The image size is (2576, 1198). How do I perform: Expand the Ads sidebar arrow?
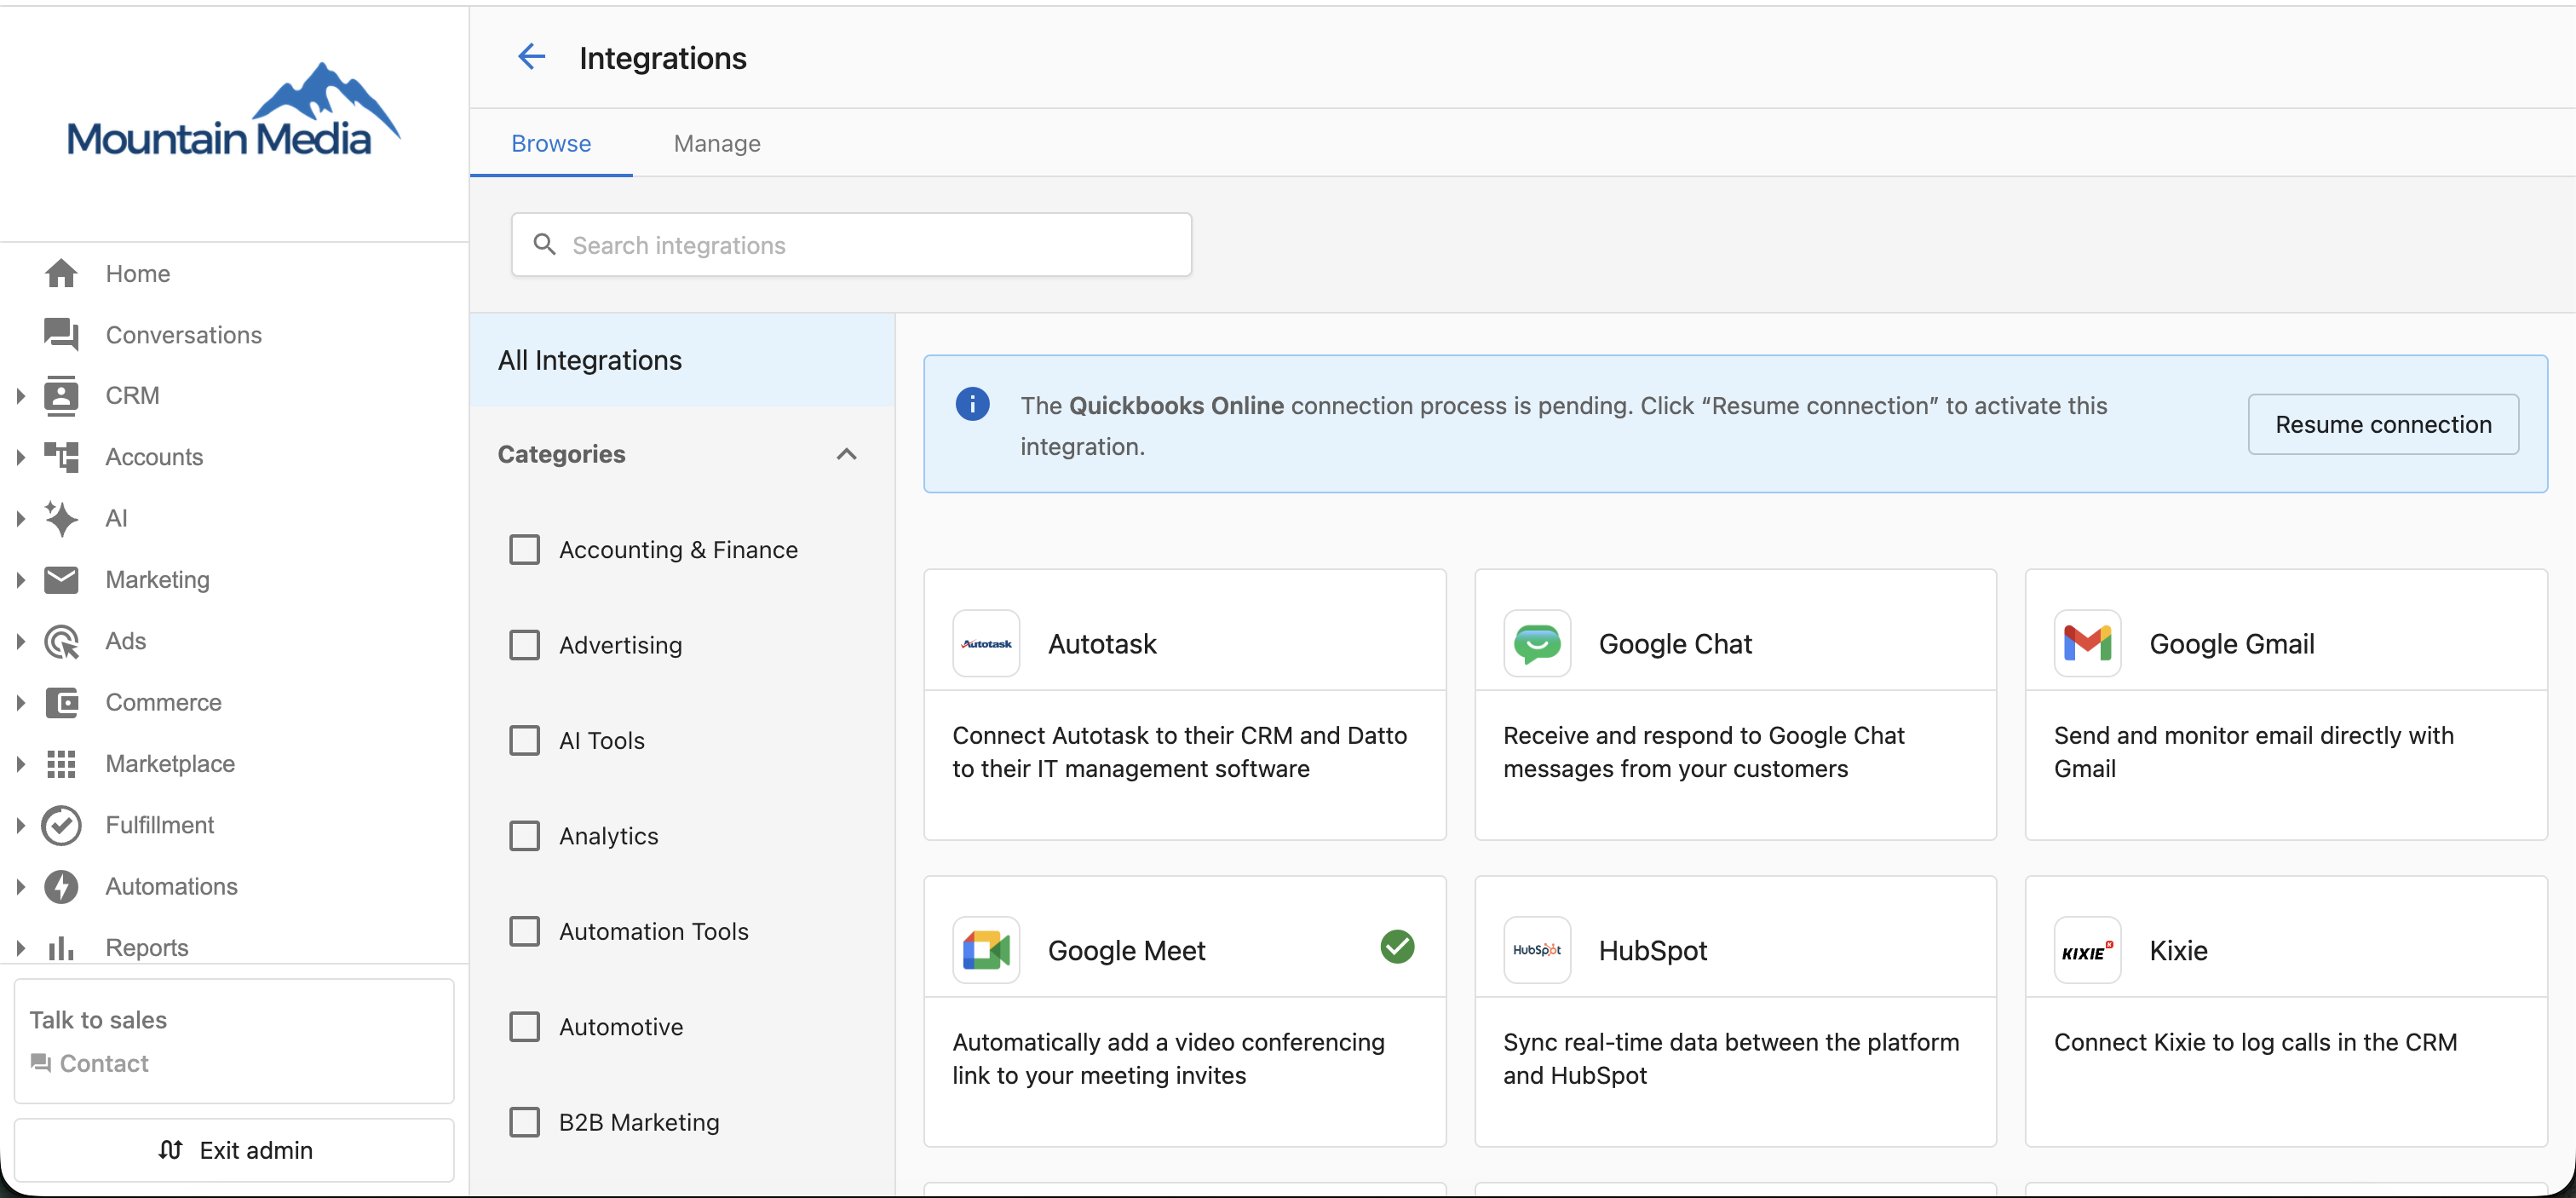(20, 641)
